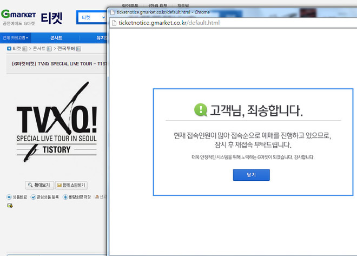Click the small envelope icon below 상품비교
This screenshot has height=256, width=357.
pos(10,206)
